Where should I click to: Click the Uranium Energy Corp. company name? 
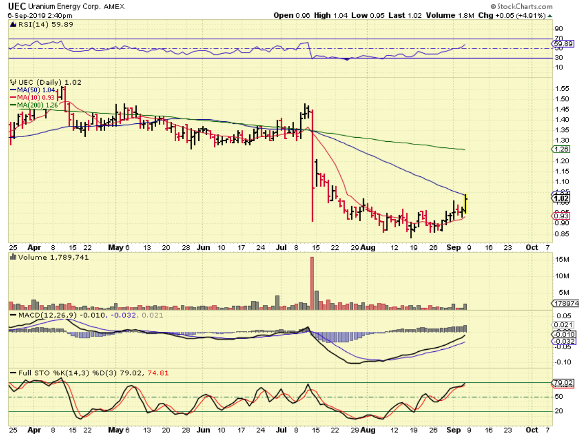[64, 7]
